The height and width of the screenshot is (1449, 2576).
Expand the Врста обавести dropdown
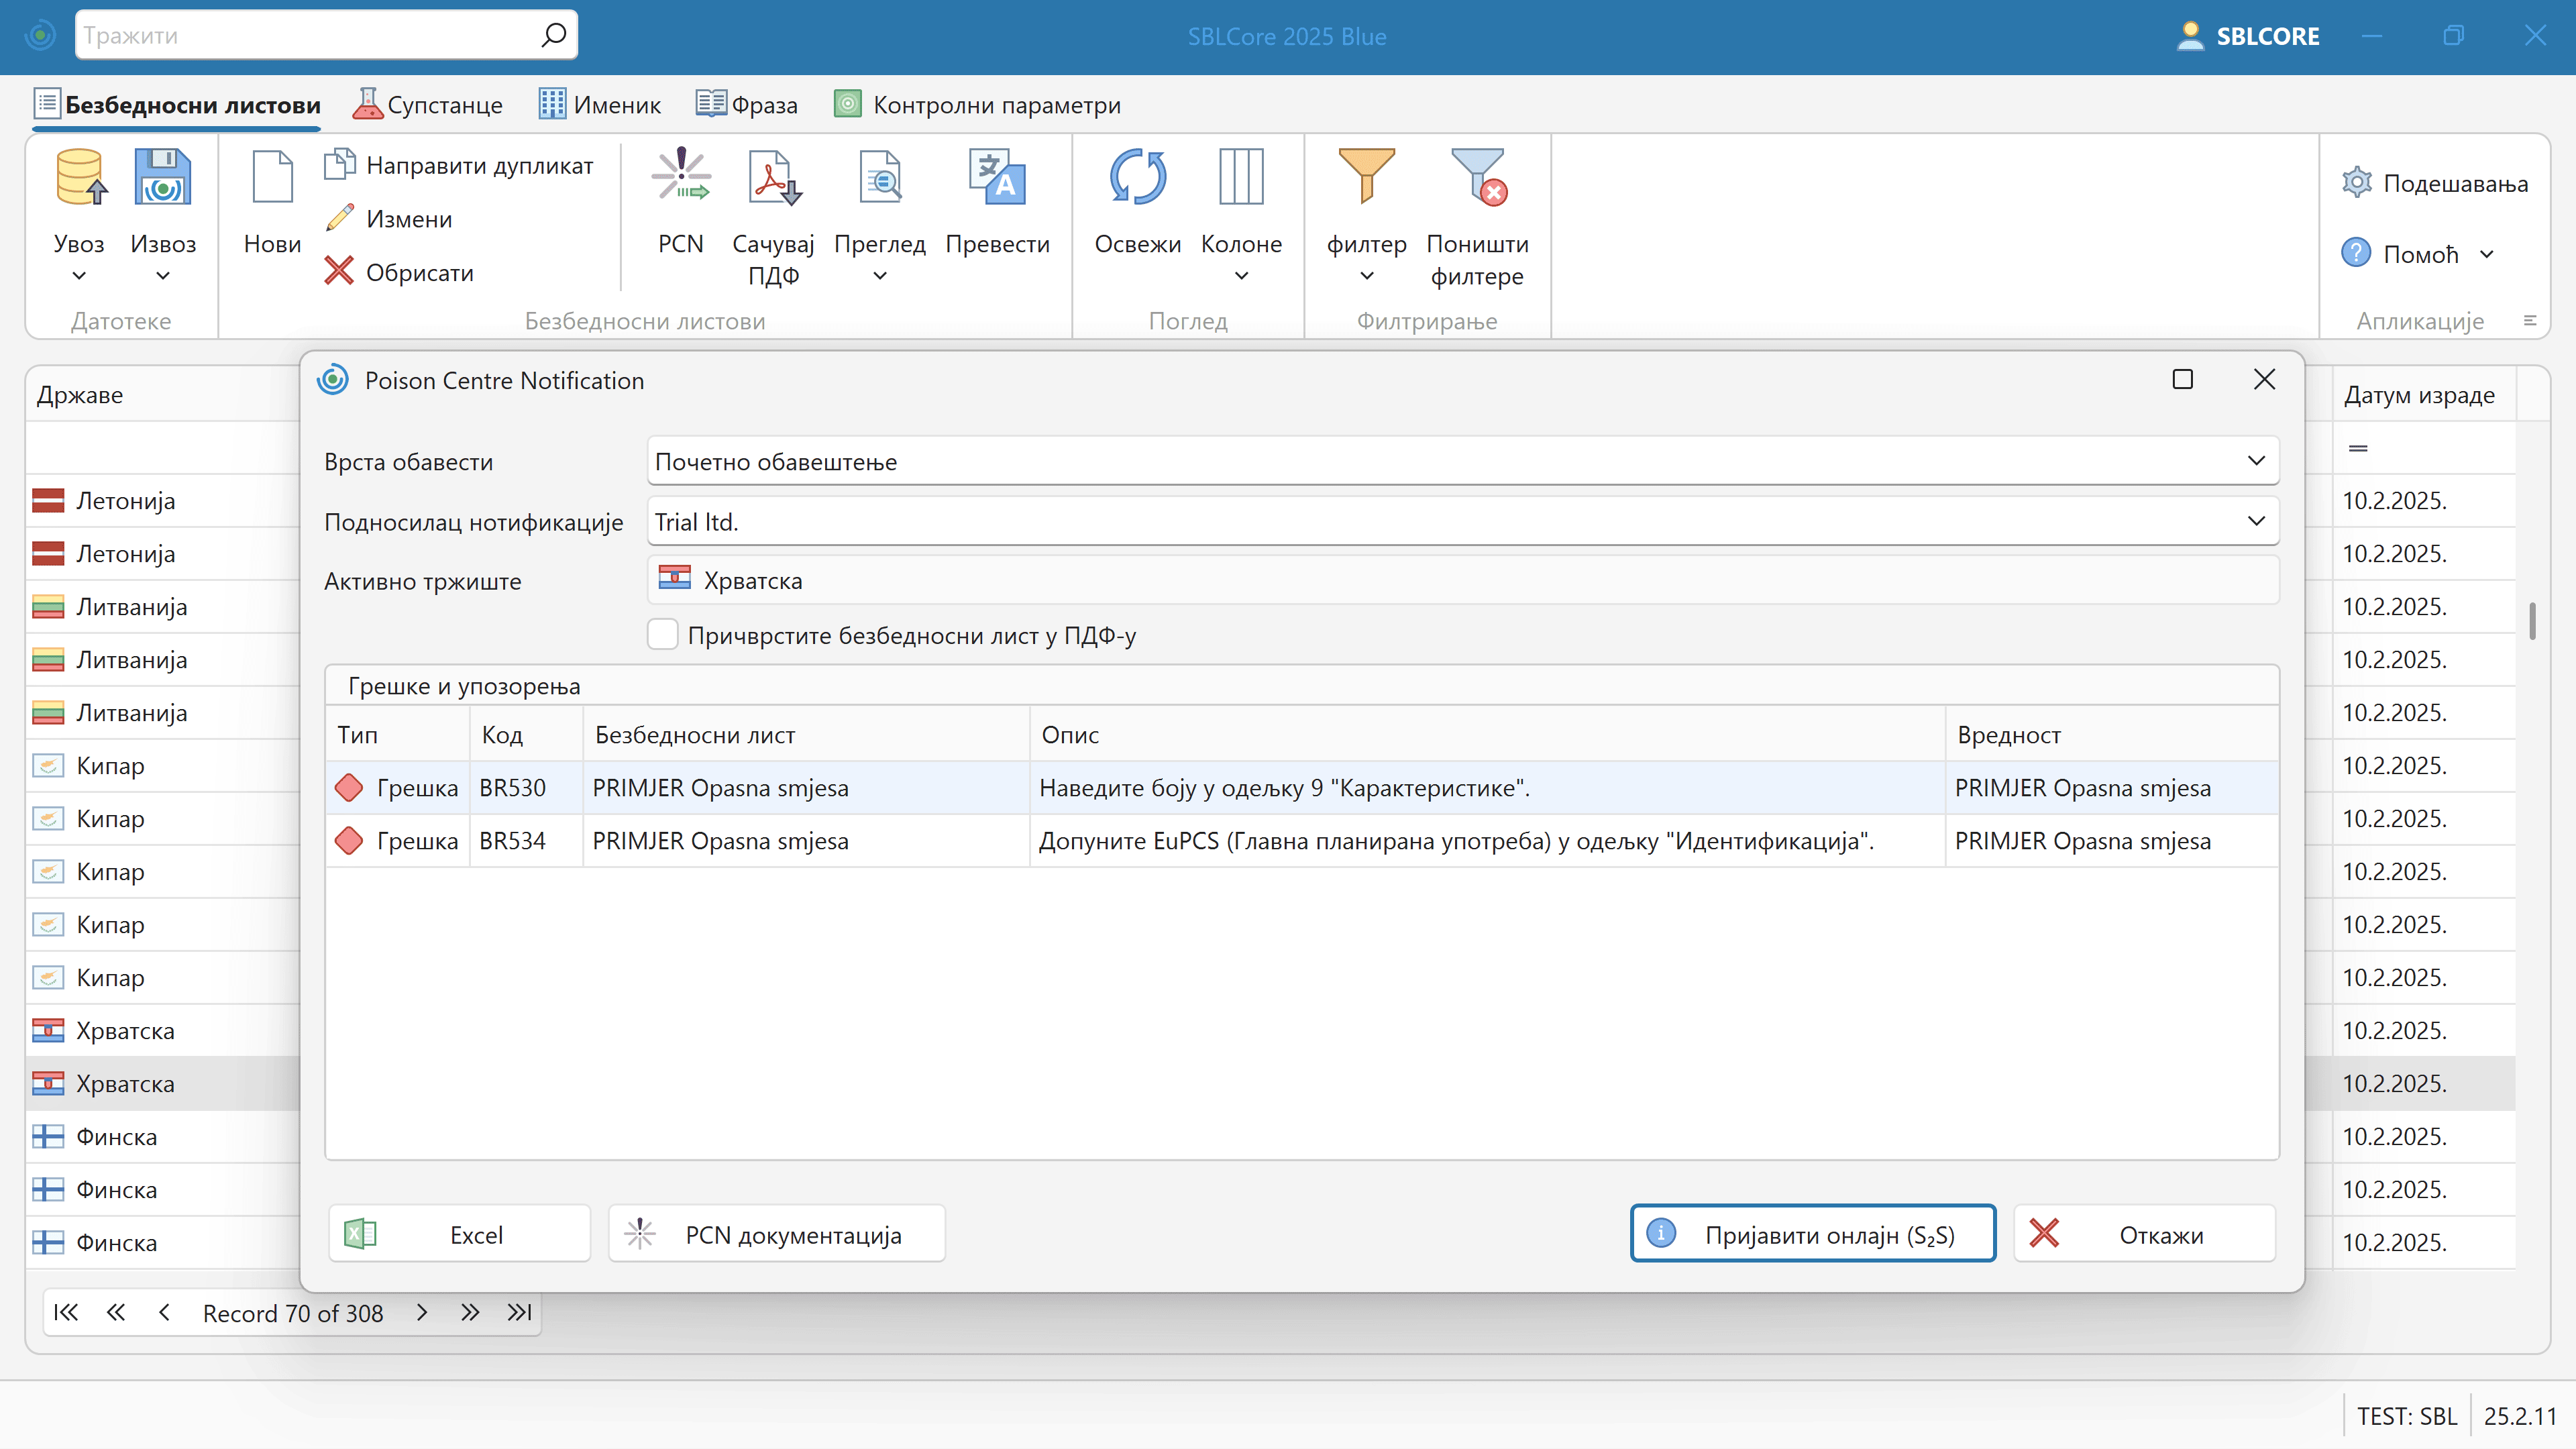(2256, 461)
